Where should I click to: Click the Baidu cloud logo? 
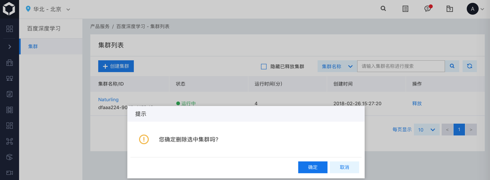[x=9, y=9]
